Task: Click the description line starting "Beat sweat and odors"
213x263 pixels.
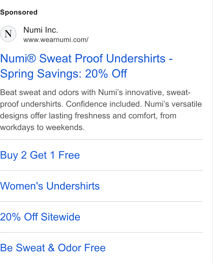Action: pos(95,92)
